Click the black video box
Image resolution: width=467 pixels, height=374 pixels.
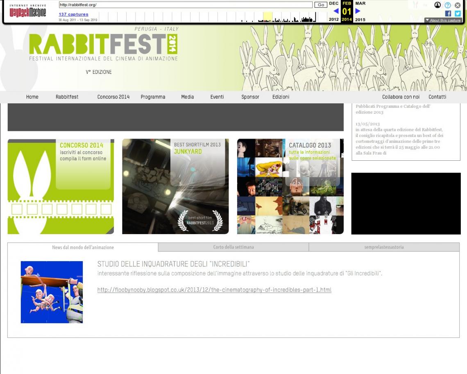(406, 204)
